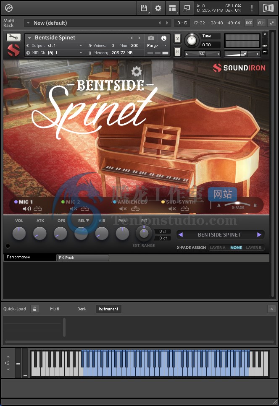
Task: Open the workspace layout panel icon
Action: [172, 8]
